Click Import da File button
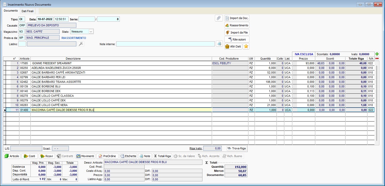 click(237, 33)
